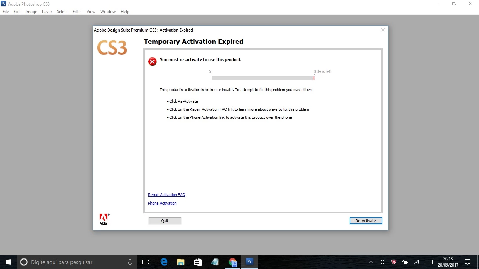Open the Help menu
479x269 pixels.
(125, 12)
